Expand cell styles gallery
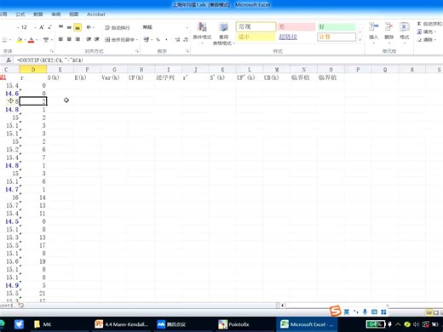Image resolution: width=443 pixels, height=332 pixels. [x=360, y=39]
